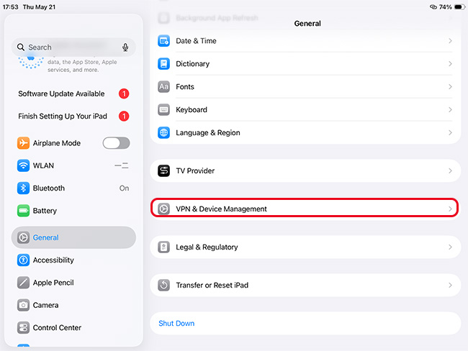The height and width of the screenshot is (351, 468).
Task: Tap the 17:53 clock in status bar
Action: click(x=11, y=7)
